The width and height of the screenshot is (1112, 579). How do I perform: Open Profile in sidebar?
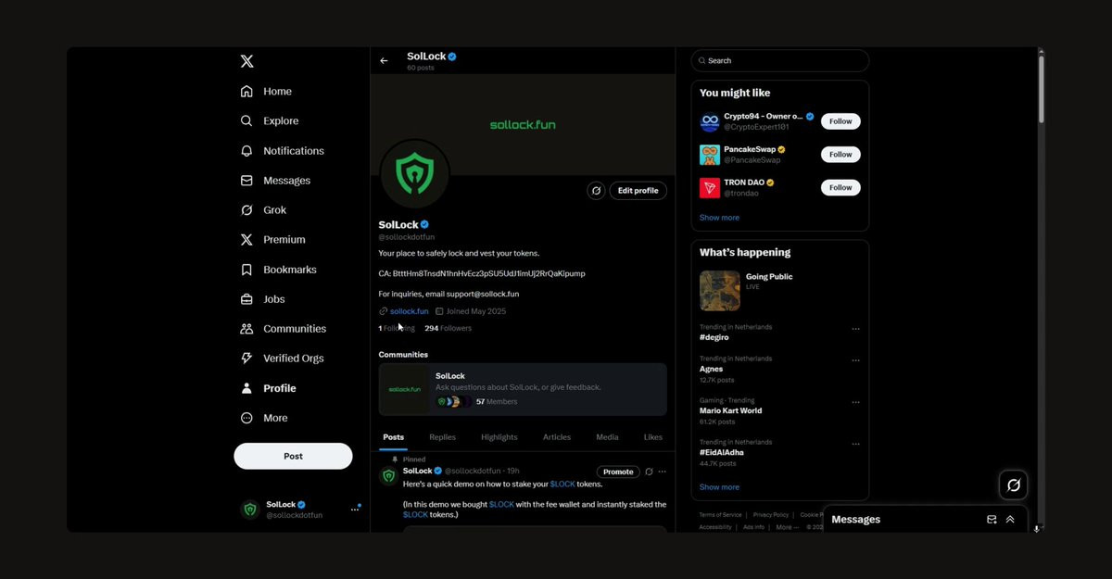coord(268,388)
